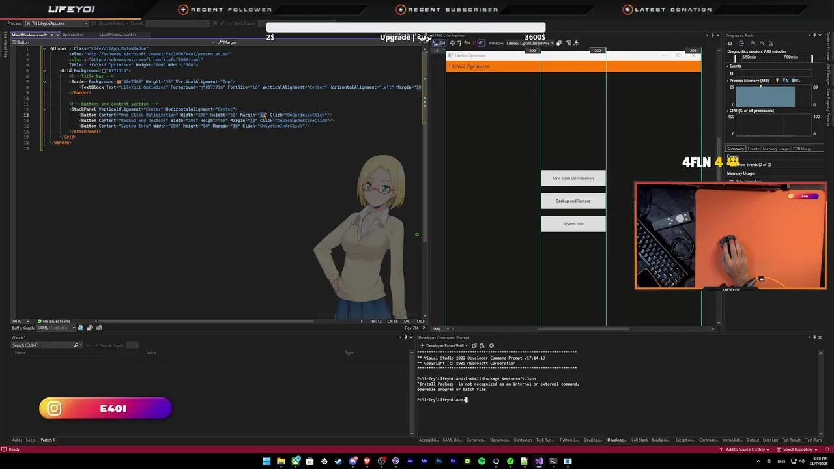The image size is (834, 469).
Task: Click the red X icon in XAML Live Preview toolbar
Action: click(474, 43)
